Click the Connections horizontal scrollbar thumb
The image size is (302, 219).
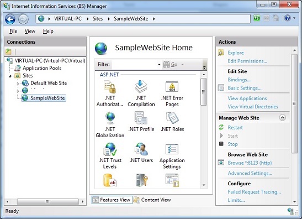coord(47,201)
